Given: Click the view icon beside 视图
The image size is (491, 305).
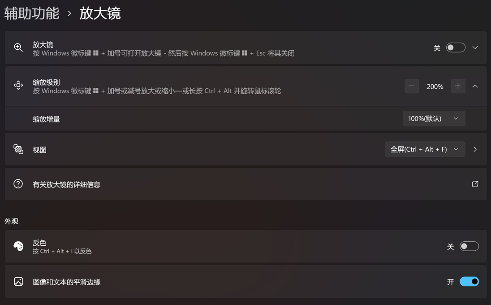Looking at the screenshot, I should coord(18,149).
